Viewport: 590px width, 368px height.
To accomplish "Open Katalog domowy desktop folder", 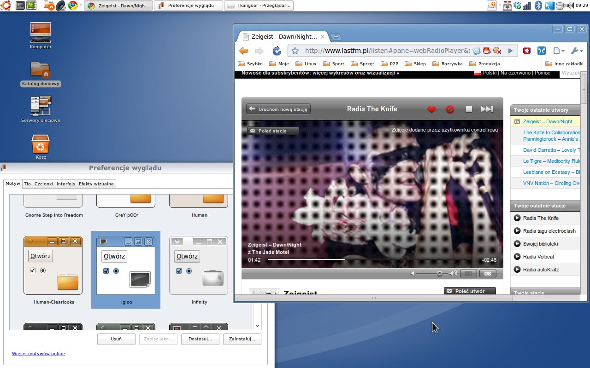I will pos(41,74).
